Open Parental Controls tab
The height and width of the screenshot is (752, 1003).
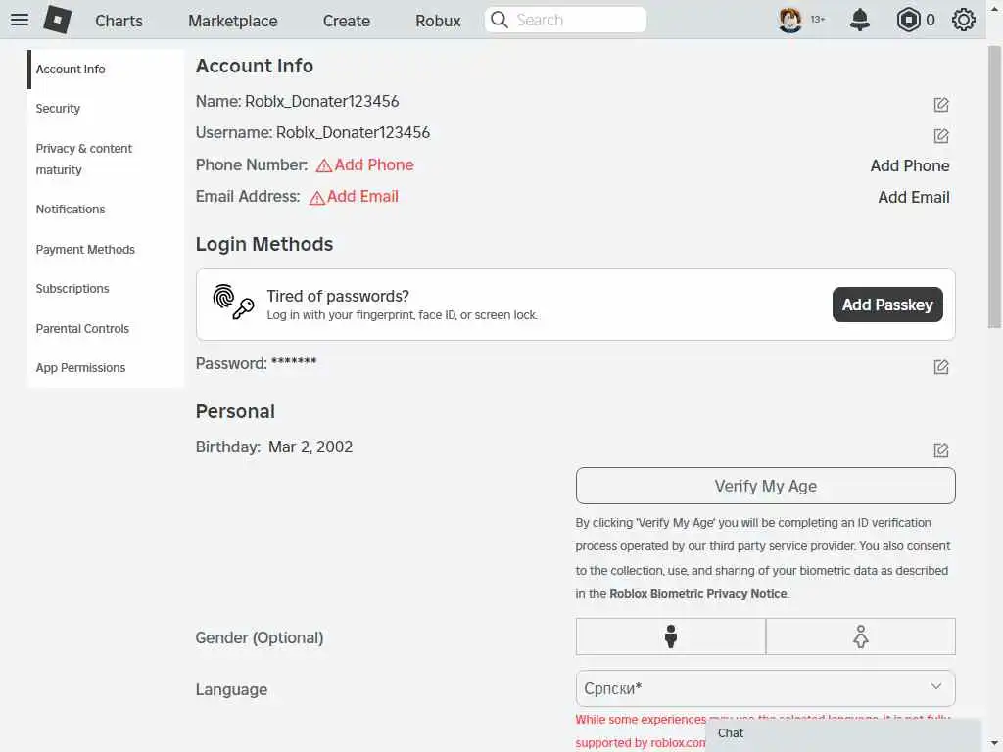[106, 329]
